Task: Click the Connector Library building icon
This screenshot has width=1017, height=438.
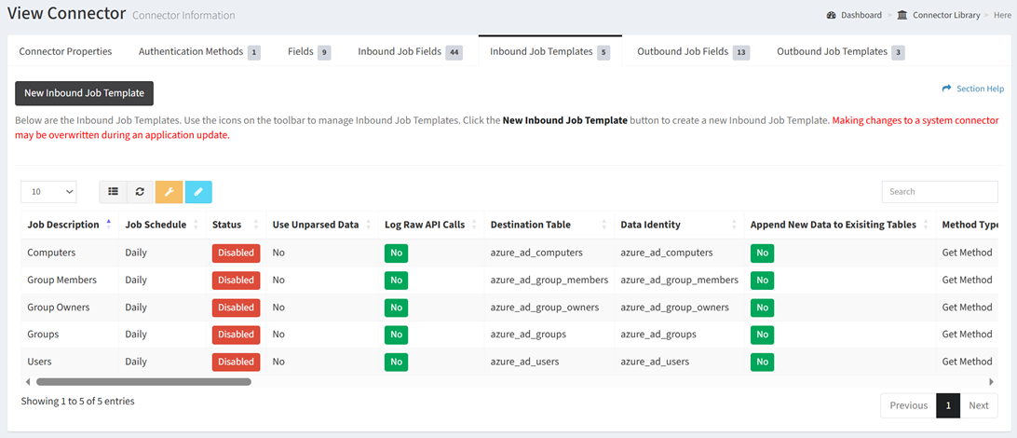Action: click(902, 15)
